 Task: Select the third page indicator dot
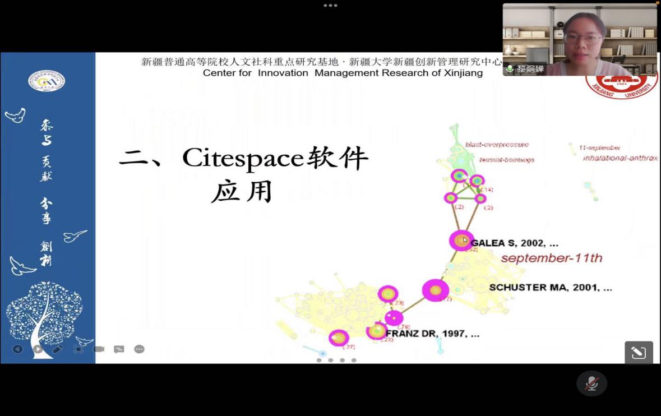[343, 360]
